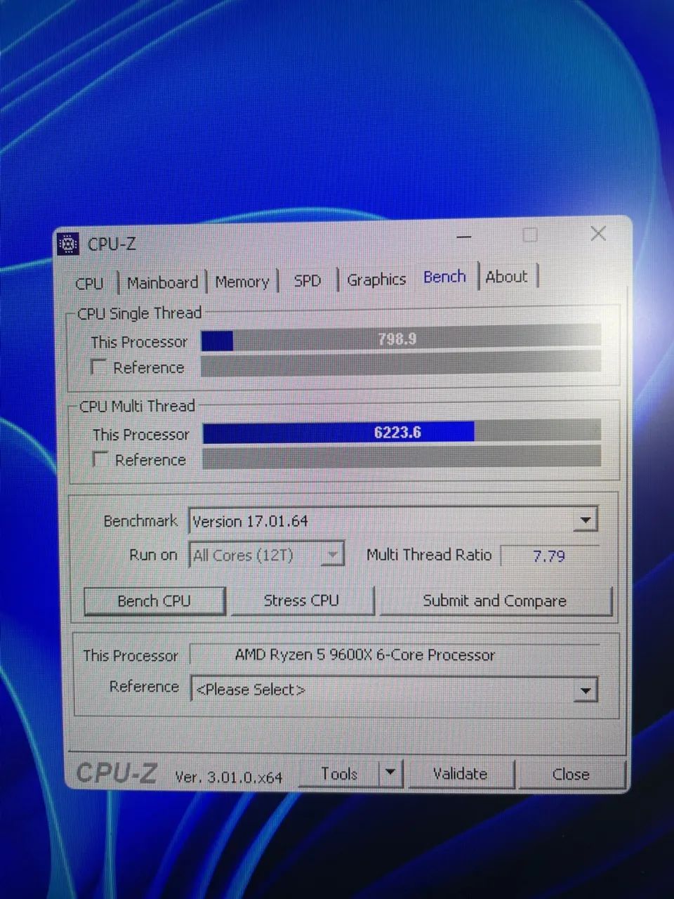Close CPU-Z with the title bar X
Image resolution: width=674 pixels, height=899 pixels.
[598, 233]
